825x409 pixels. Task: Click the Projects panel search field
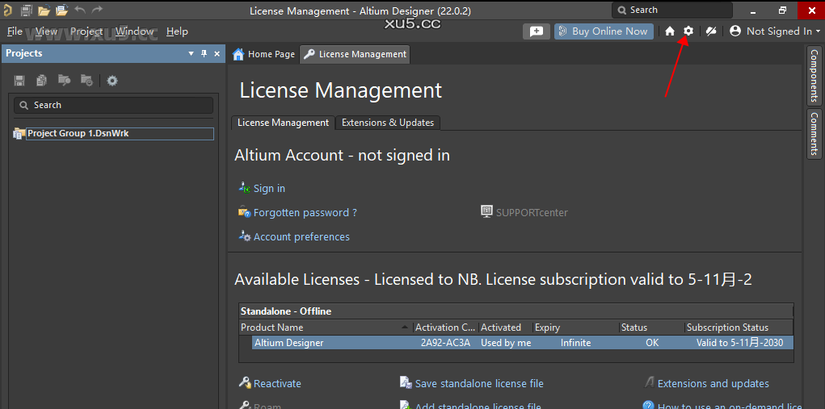click(113, 105)
